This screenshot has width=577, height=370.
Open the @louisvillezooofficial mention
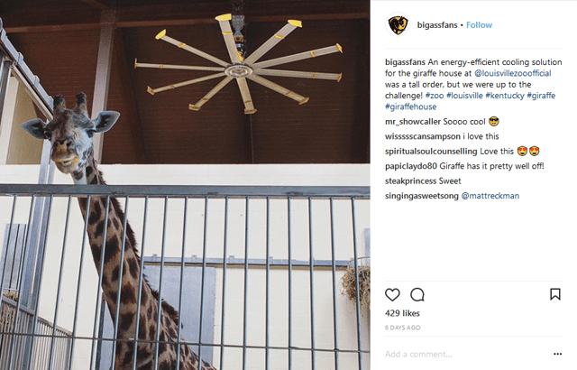(513, 73)
